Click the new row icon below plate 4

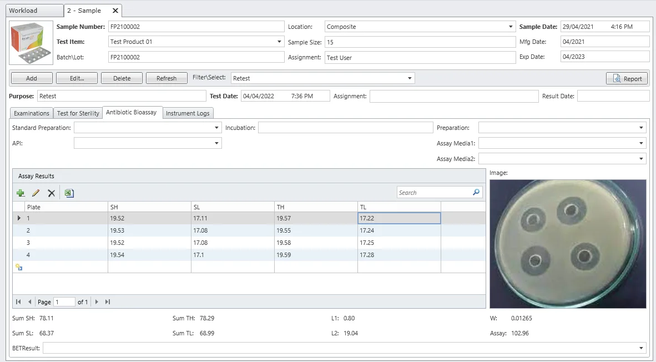coord(19,267)
